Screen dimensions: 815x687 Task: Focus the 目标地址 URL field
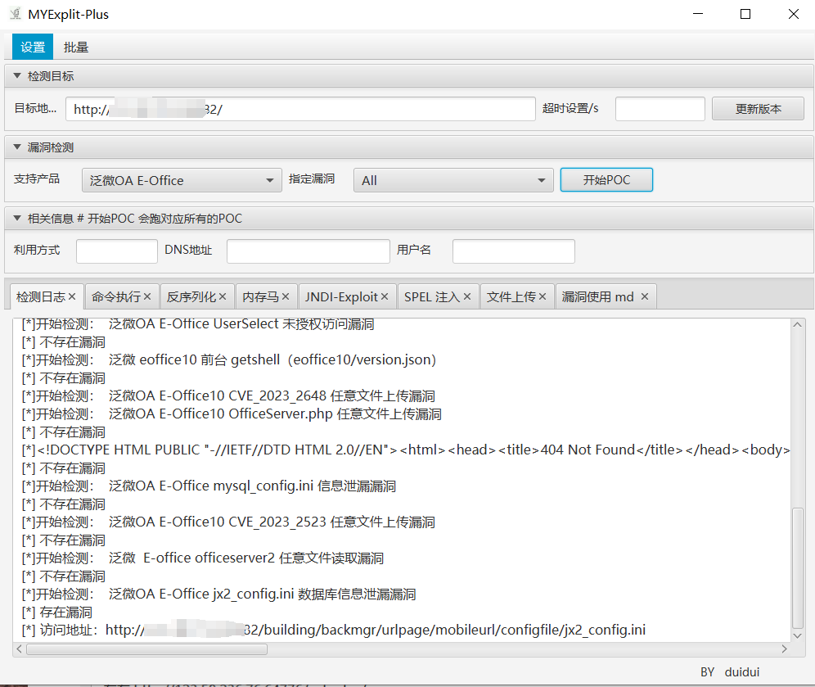[300, 109]
